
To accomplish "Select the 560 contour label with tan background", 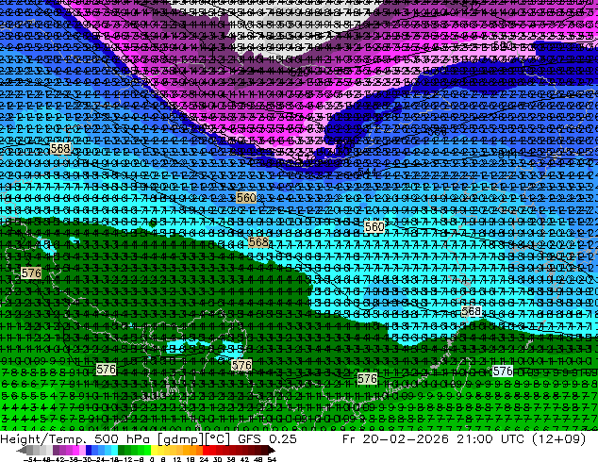I will (x=246, y=197).
